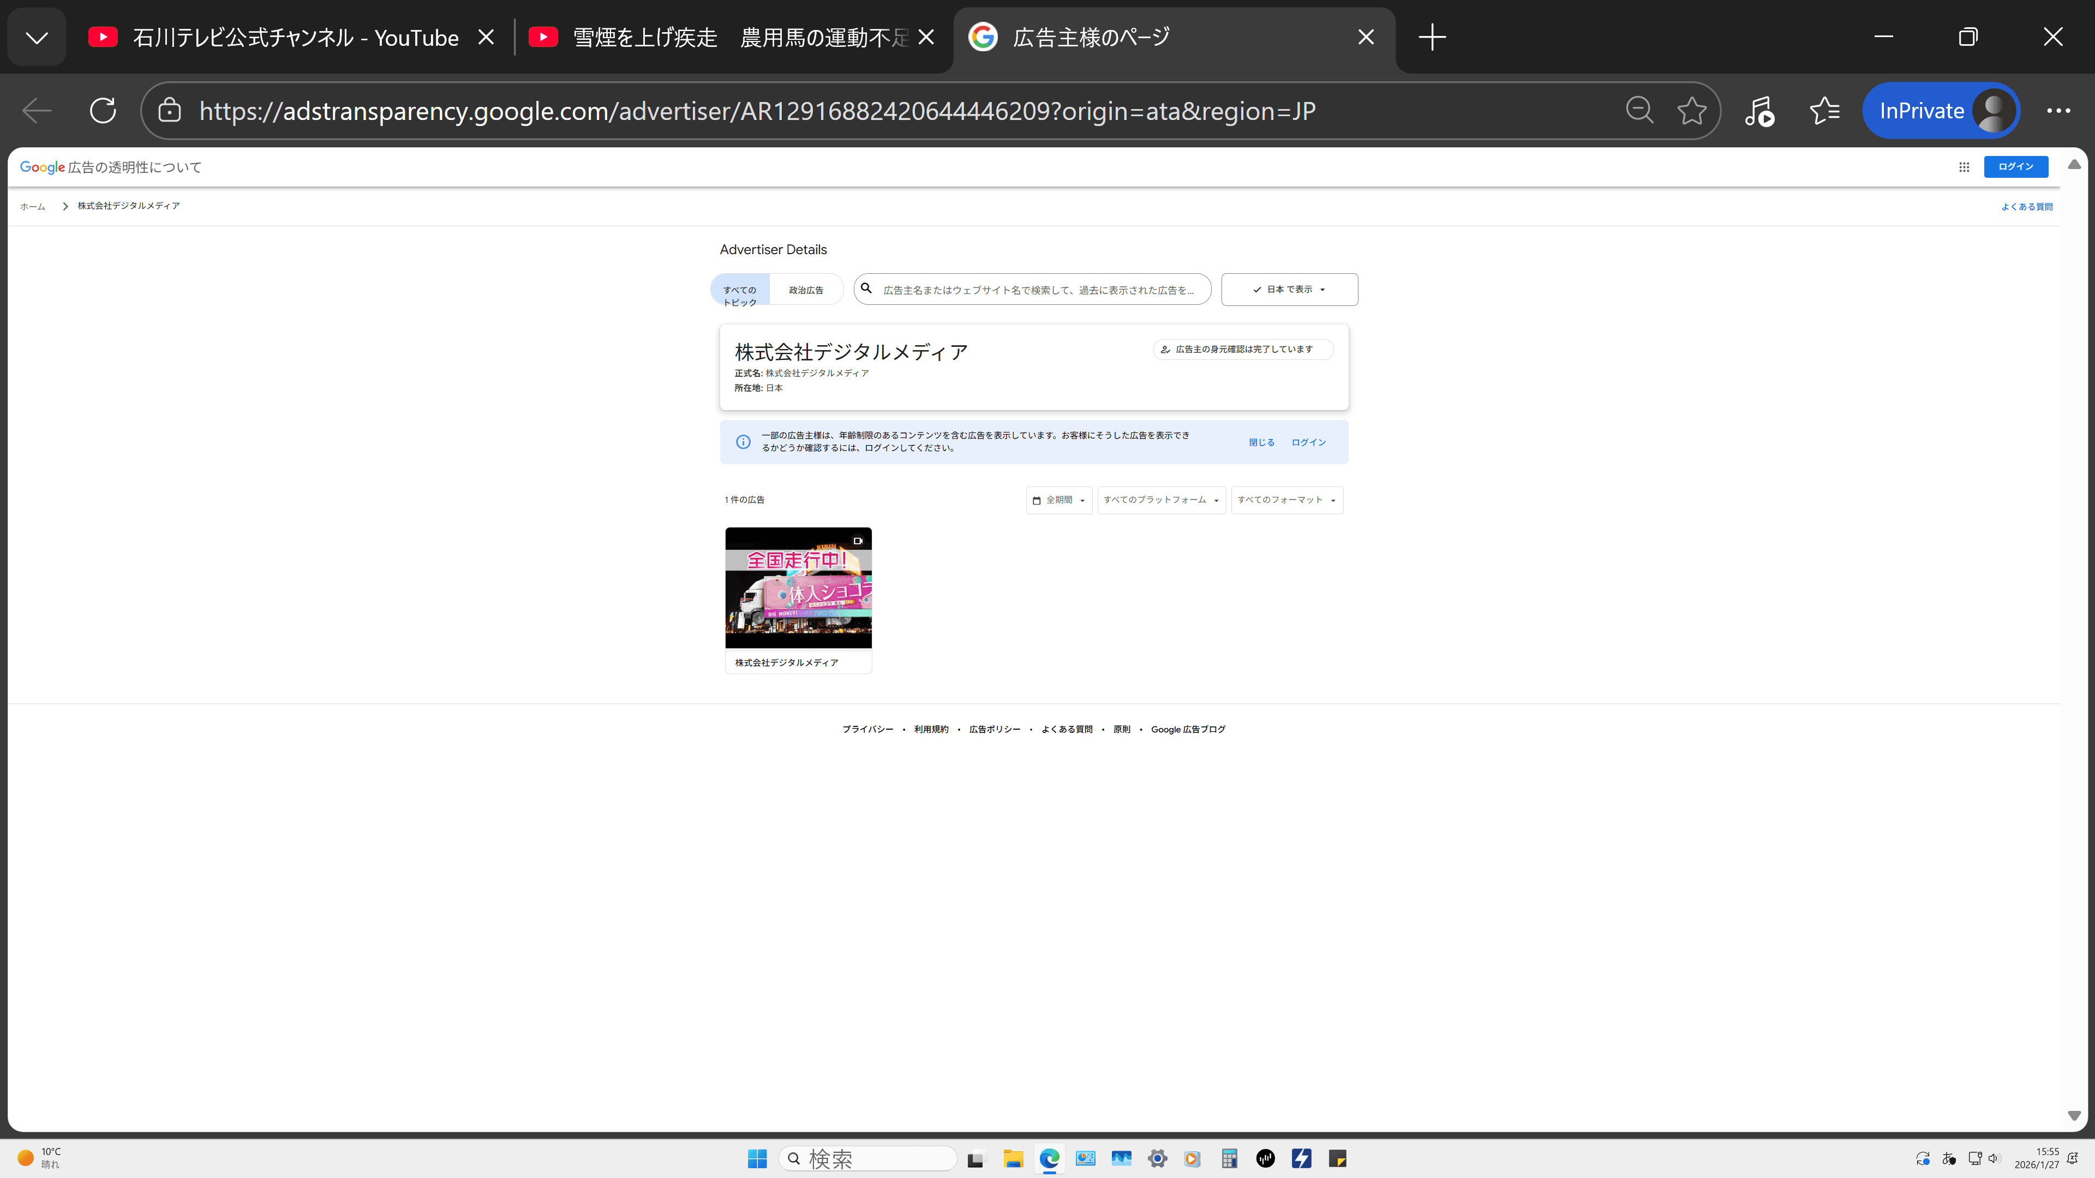2095x1178 pixels.
Task: Open the tab list chevron button
Action: [37, 38]
